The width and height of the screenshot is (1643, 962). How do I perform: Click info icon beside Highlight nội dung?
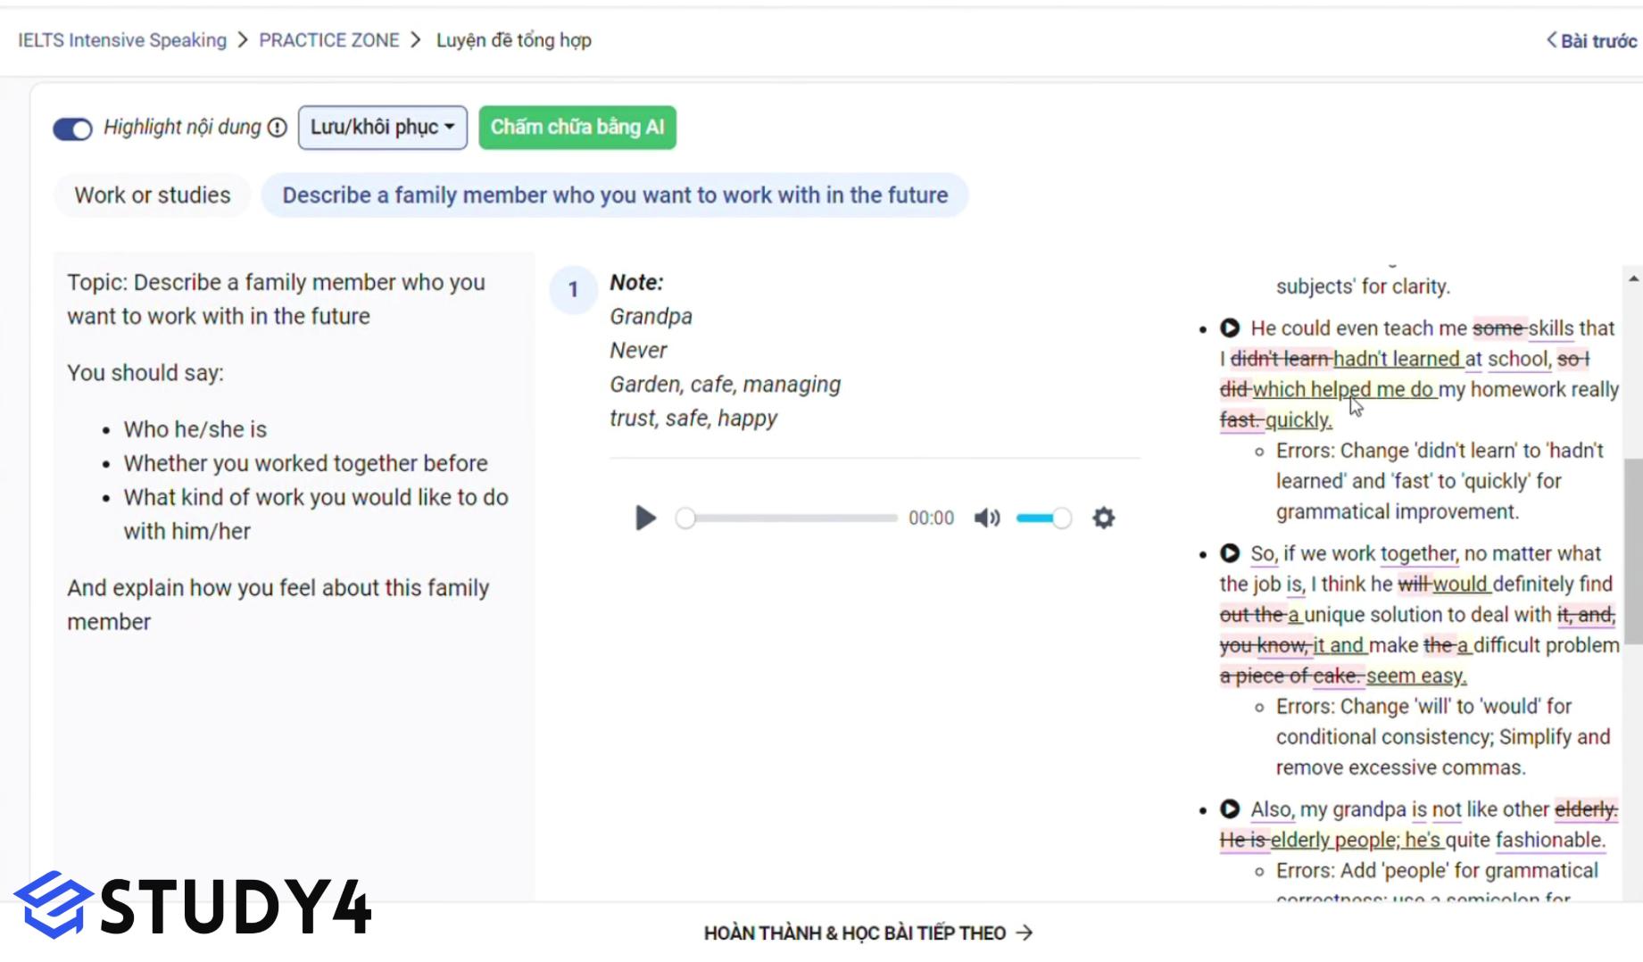(x=278, y=128)
